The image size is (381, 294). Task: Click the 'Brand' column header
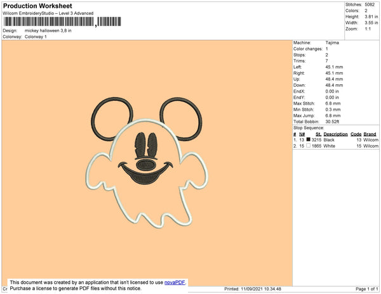tap(370, 134)
